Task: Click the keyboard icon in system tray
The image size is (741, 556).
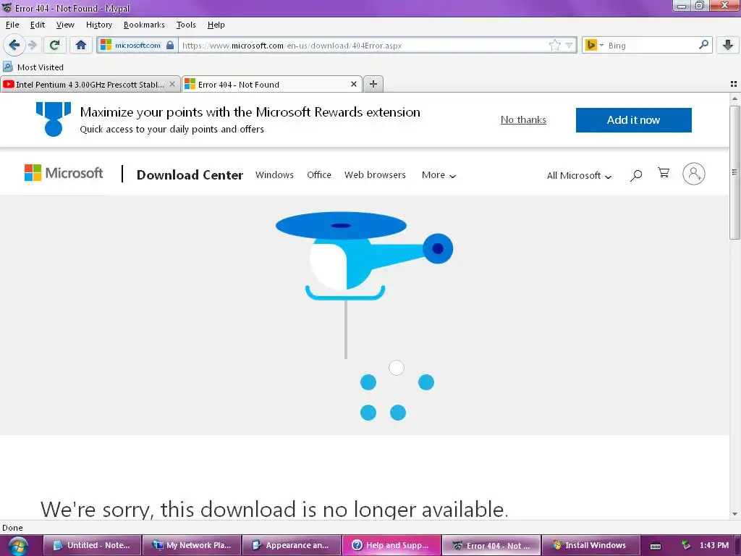Action: [656, 546]
